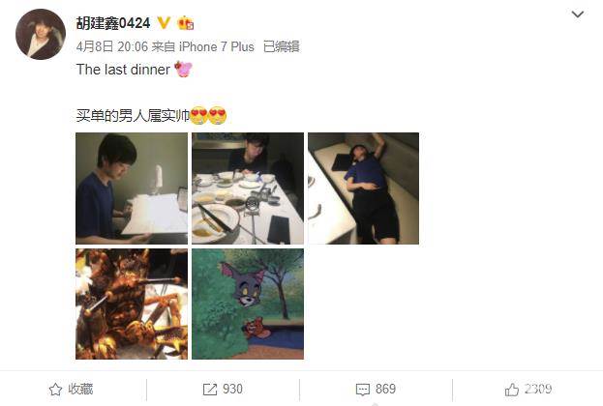The width and height of the screenshot is (603, 406).
Task: Click the iPhone 7 Plus source link
Action: pyautogui.click(x=217, y=46)
